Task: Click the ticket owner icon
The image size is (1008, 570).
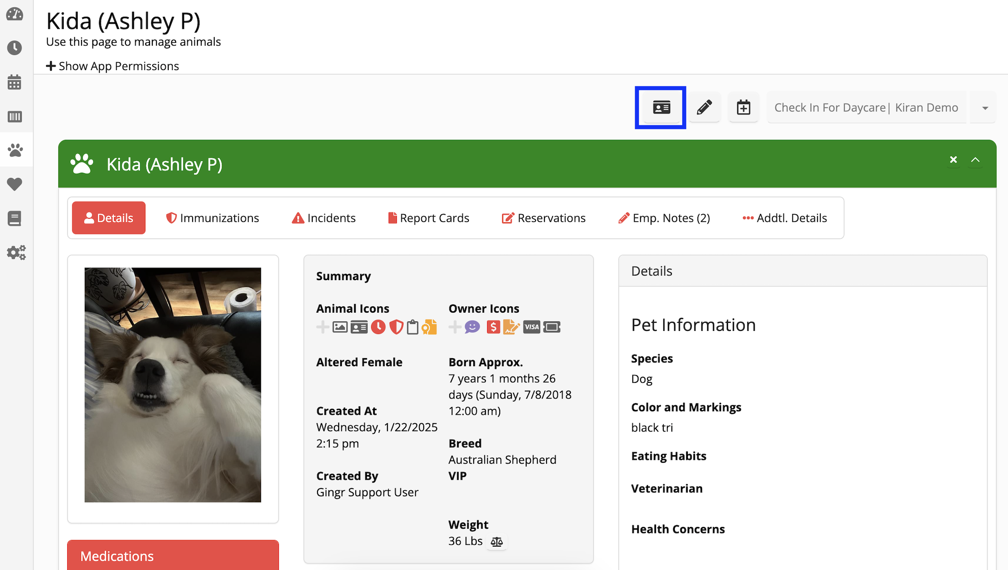Action: coord(552,327)
